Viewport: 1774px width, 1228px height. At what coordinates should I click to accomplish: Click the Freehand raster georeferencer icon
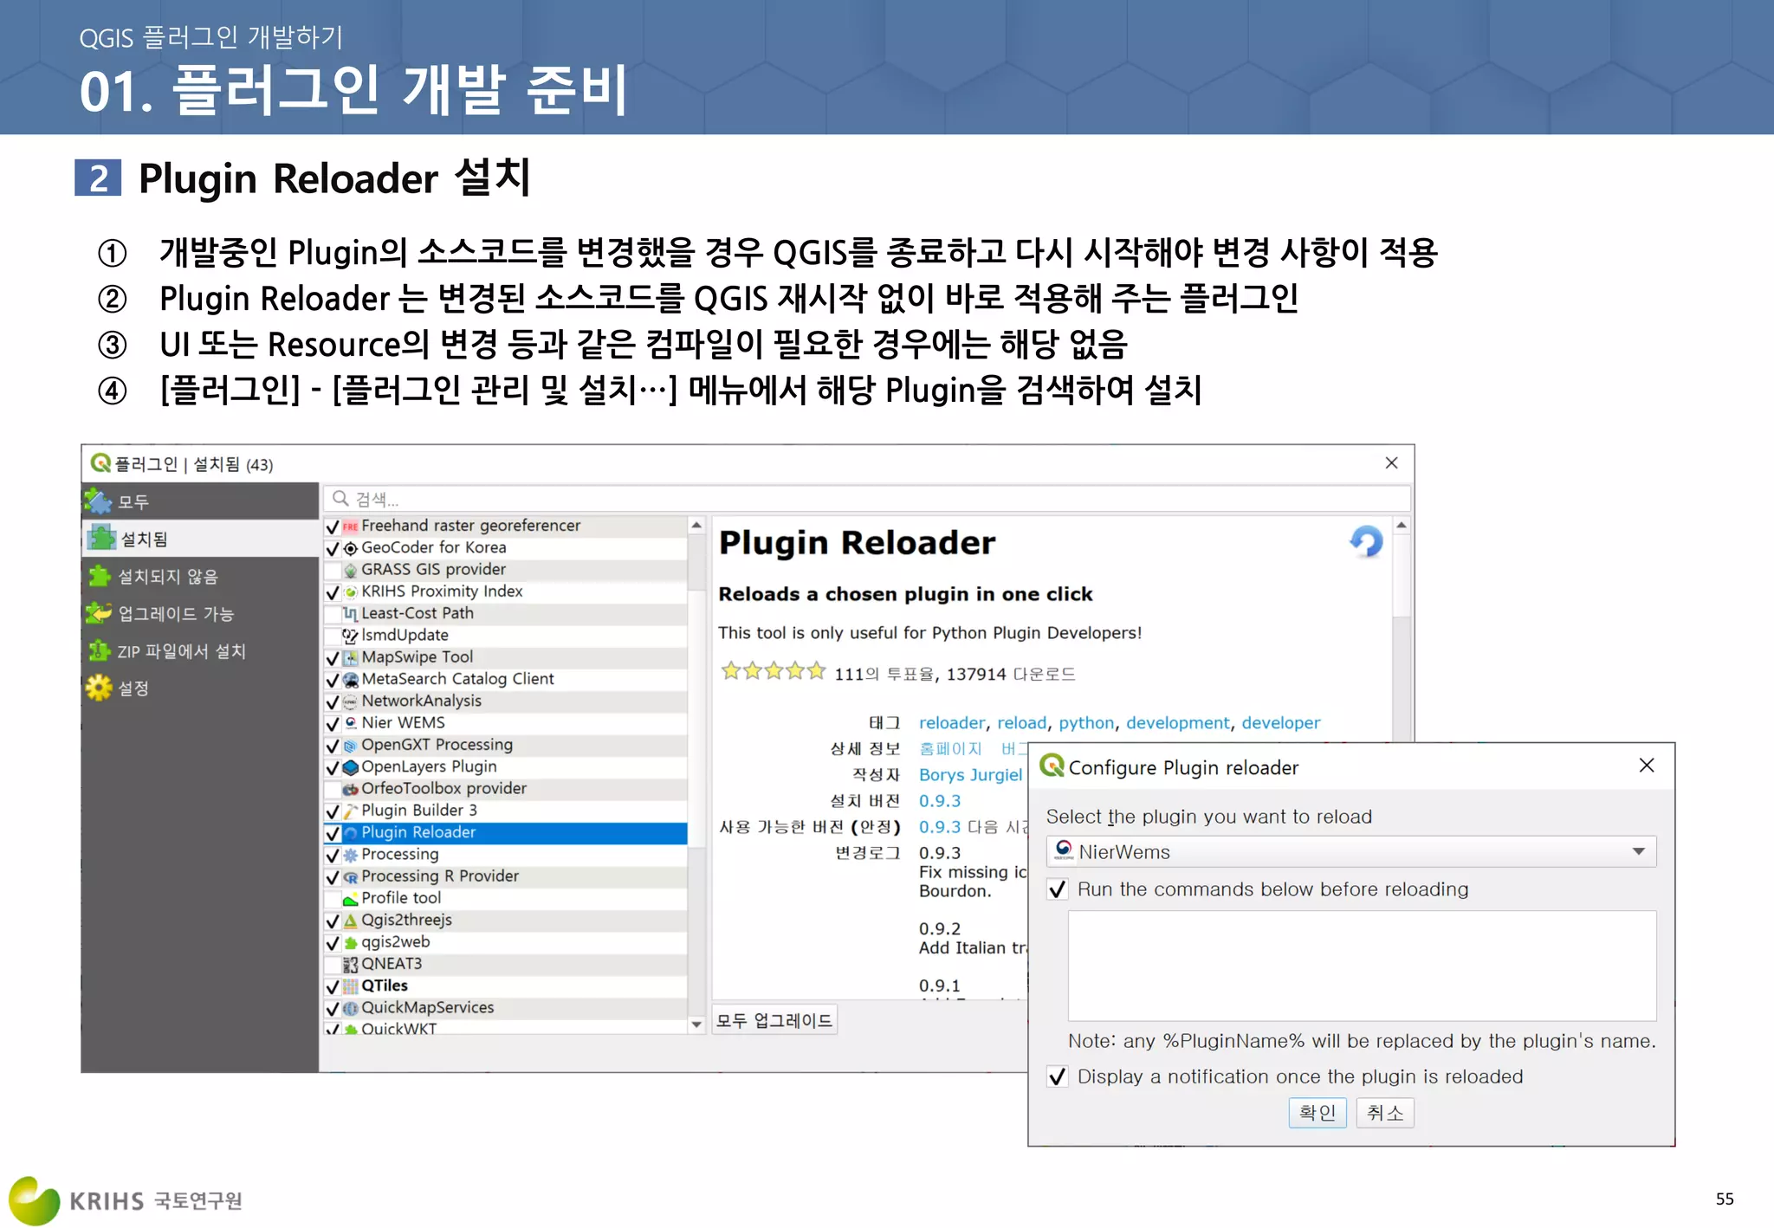(351, 527)
